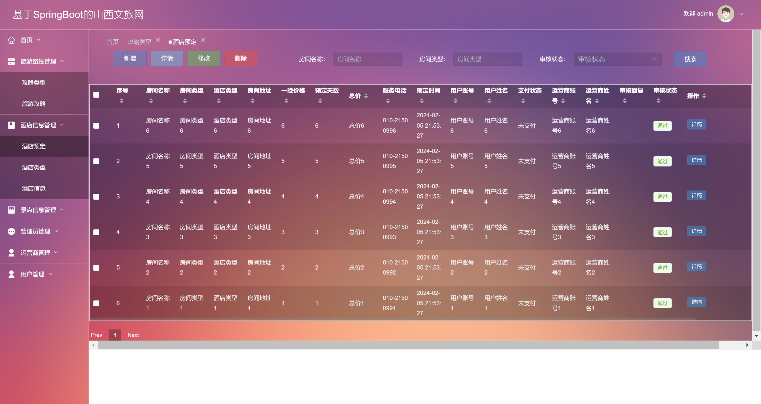Sort table by 总价 column arrows
The image size is (761, 404).
point(366,96)
